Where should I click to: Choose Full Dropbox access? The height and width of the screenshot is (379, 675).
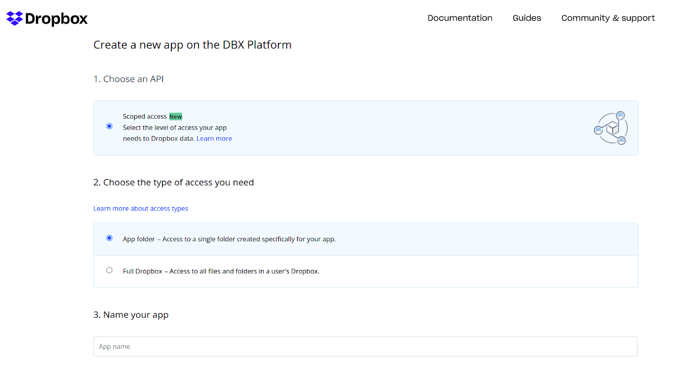click(x=109, y=270)
